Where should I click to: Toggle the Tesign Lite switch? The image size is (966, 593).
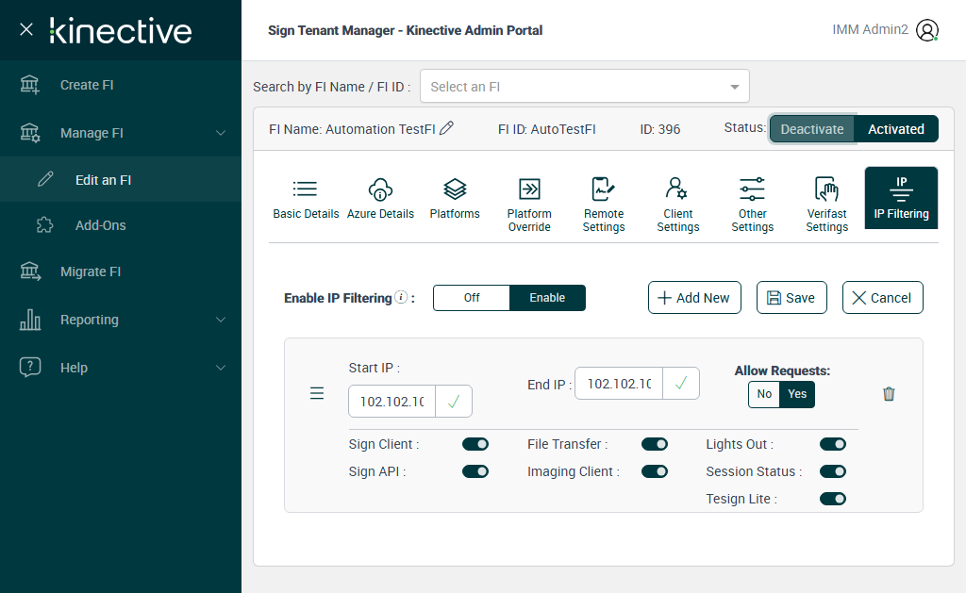833,498
